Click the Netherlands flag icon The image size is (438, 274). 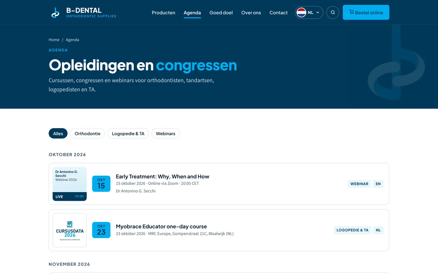pyautogui.click(x=301, y=12)
